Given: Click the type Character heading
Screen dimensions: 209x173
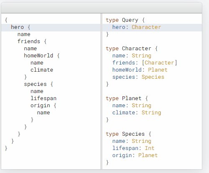Looking at the screenshot, I should [x=128, y=49].
